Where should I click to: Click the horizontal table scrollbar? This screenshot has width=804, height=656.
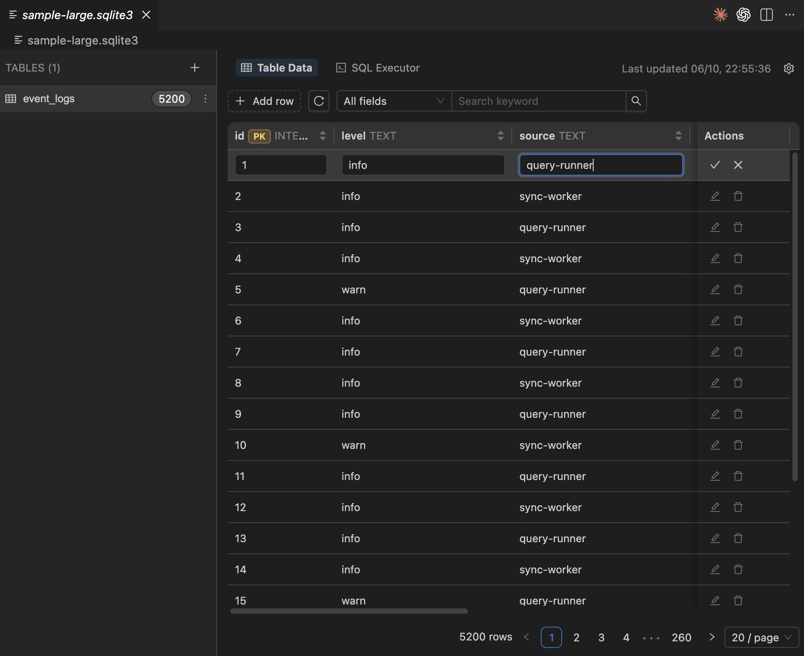(x=349, y=611)
